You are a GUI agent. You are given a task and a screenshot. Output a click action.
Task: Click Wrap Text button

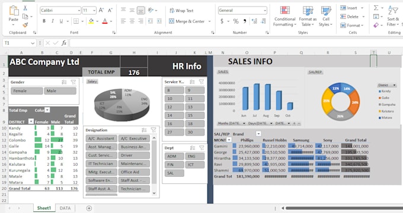[181, 11]
